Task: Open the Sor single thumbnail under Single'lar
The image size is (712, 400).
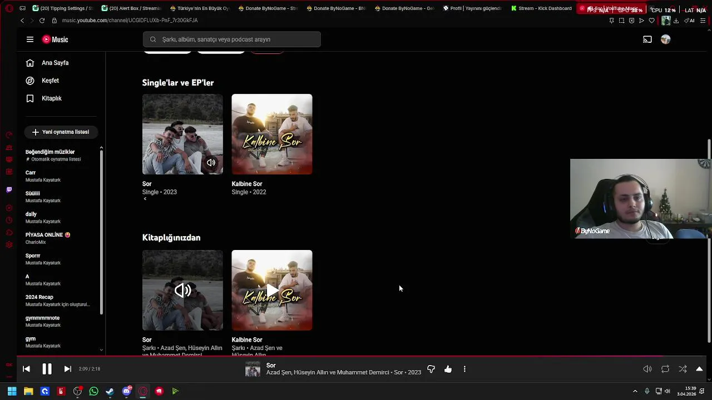Action: pyautogui.click(x=182, y=134)
